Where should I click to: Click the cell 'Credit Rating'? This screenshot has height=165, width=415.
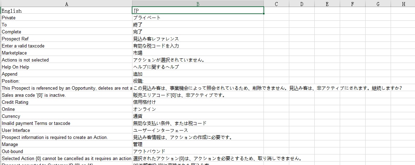66,102
